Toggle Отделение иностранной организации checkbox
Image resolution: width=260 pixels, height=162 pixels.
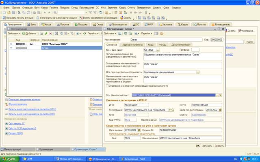coord(107,86)
